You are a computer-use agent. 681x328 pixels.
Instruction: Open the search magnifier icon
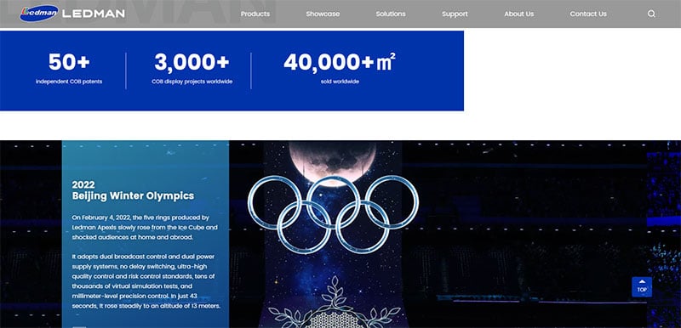651,14
